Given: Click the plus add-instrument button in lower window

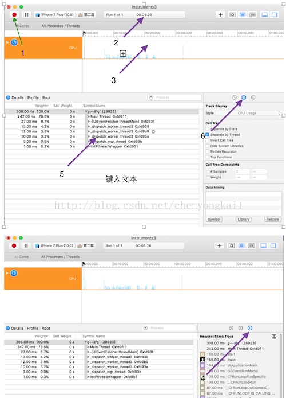Looking at the screenshot, I should pos(220,245).
